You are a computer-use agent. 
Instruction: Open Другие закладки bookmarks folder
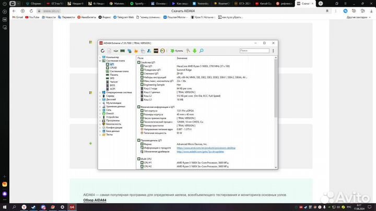(358, 17)
